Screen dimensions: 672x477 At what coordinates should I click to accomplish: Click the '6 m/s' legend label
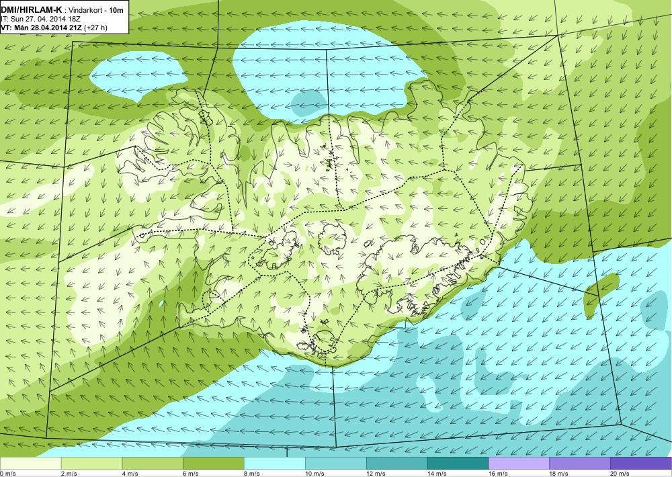[x=191, y=474]
